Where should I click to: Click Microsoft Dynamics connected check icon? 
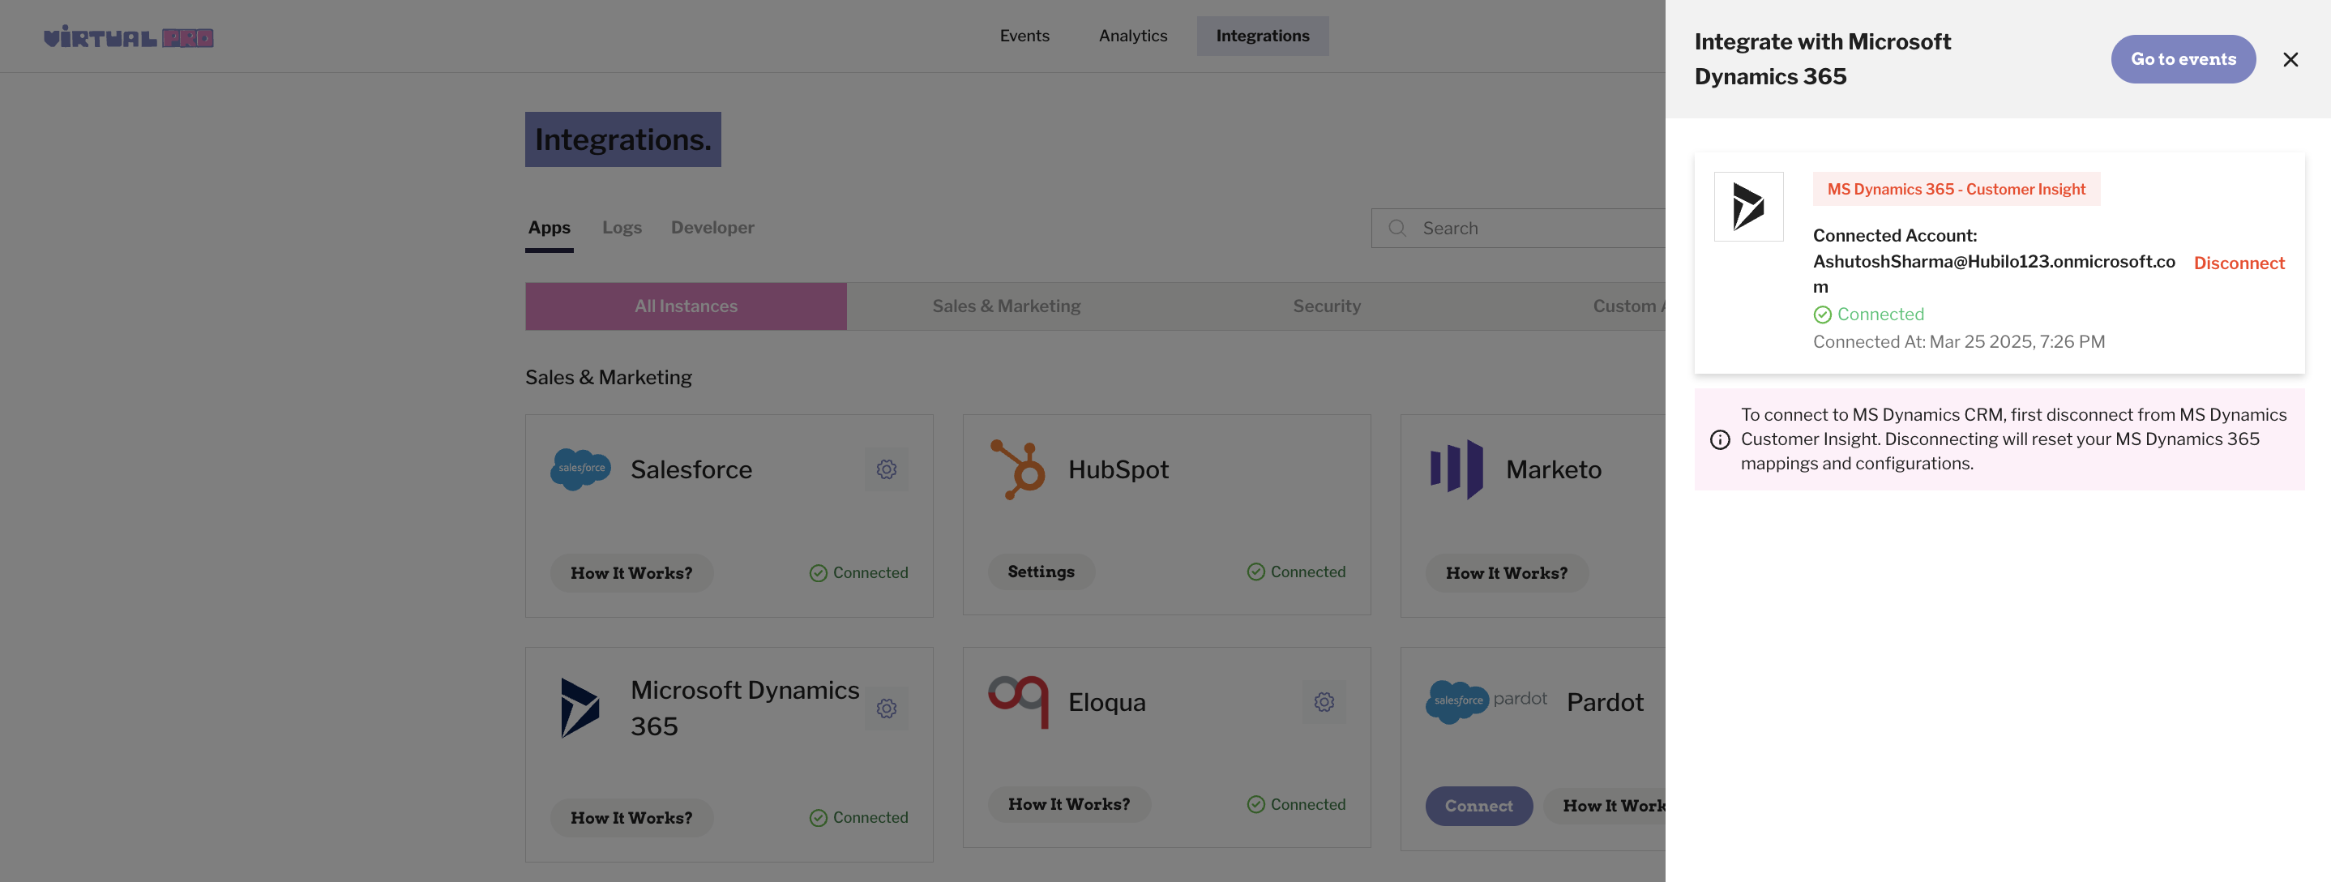click(x=818, y=818)
